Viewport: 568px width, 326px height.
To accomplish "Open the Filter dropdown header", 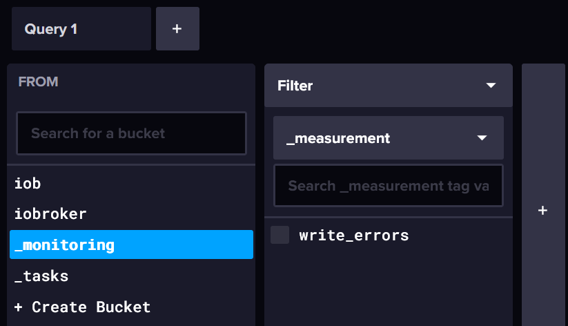I will click(389, 86).
